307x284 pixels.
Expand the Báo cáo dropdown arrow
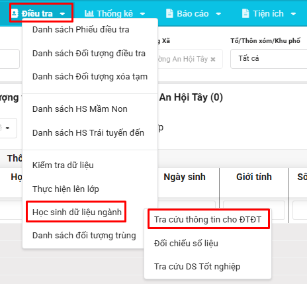tap(218, 14)
